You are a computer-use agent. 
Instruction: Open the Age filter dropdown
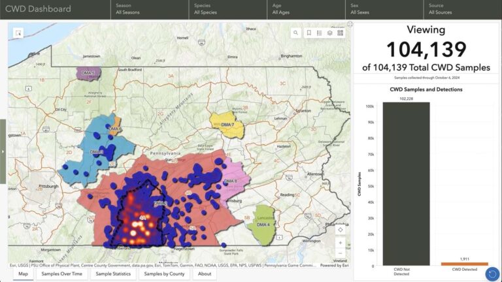tap(307, 9)
